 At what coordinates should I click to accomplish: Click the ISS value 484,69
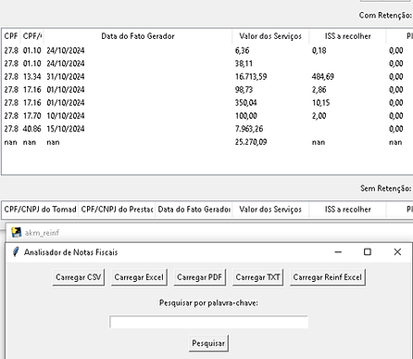tap(323, 76)
